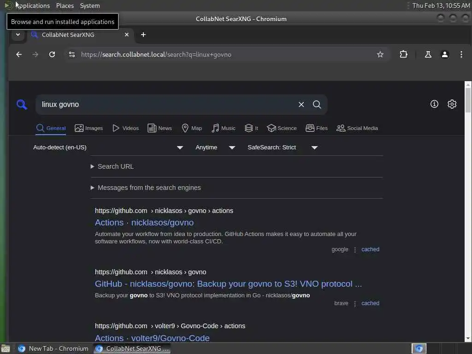
Task: Click the brave engine label
Action: pyautogui.click(x=341, y=303)
